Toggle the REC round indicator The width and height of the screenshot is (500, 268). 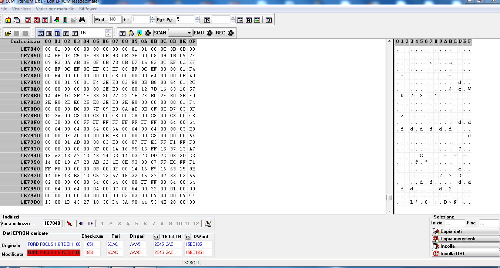(x=231, y=33)
